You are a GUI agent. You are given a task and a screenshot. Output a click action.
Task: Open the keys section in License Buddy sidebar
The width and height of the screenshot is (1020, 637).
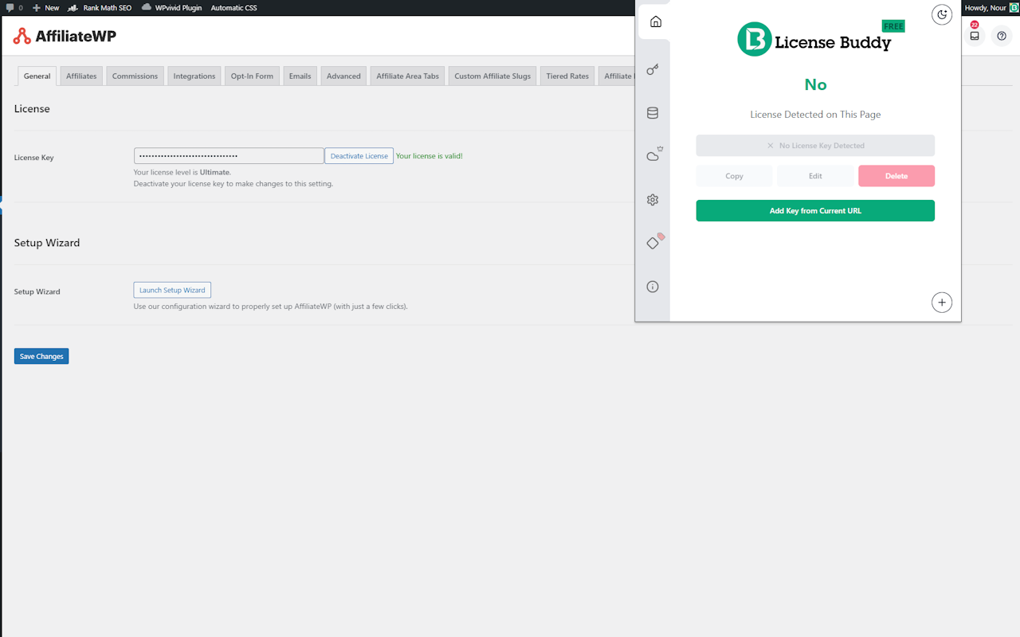pos(653,70)
